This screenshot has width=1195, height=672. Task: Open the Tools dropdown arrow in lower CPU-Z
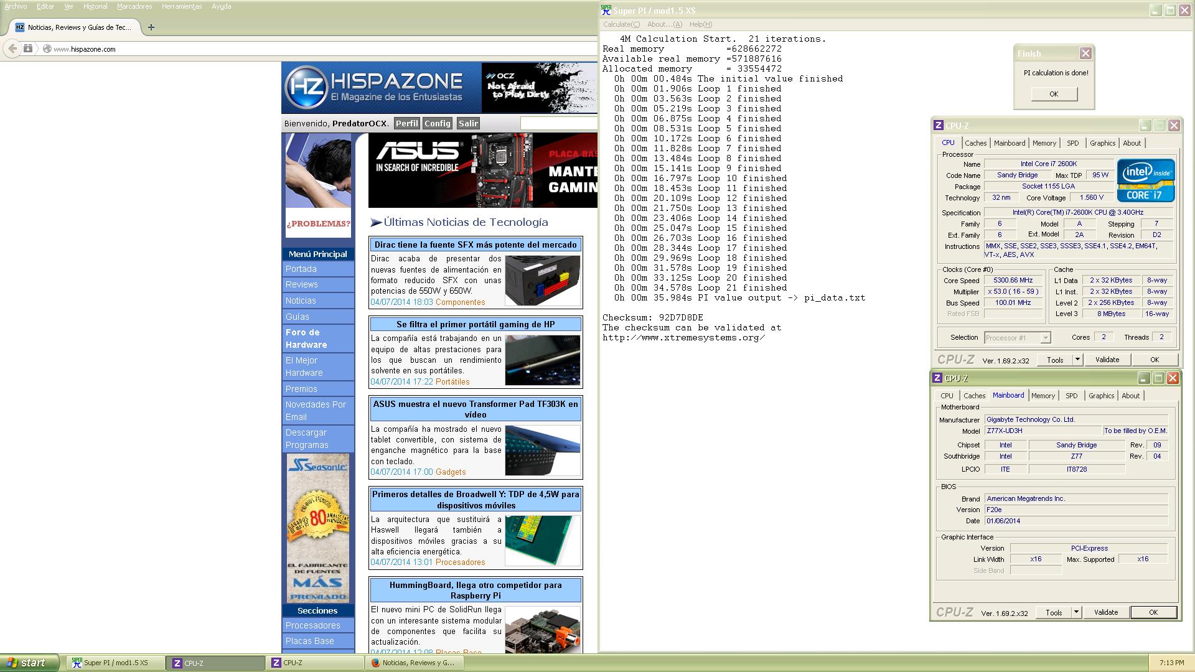point(1076,612)
